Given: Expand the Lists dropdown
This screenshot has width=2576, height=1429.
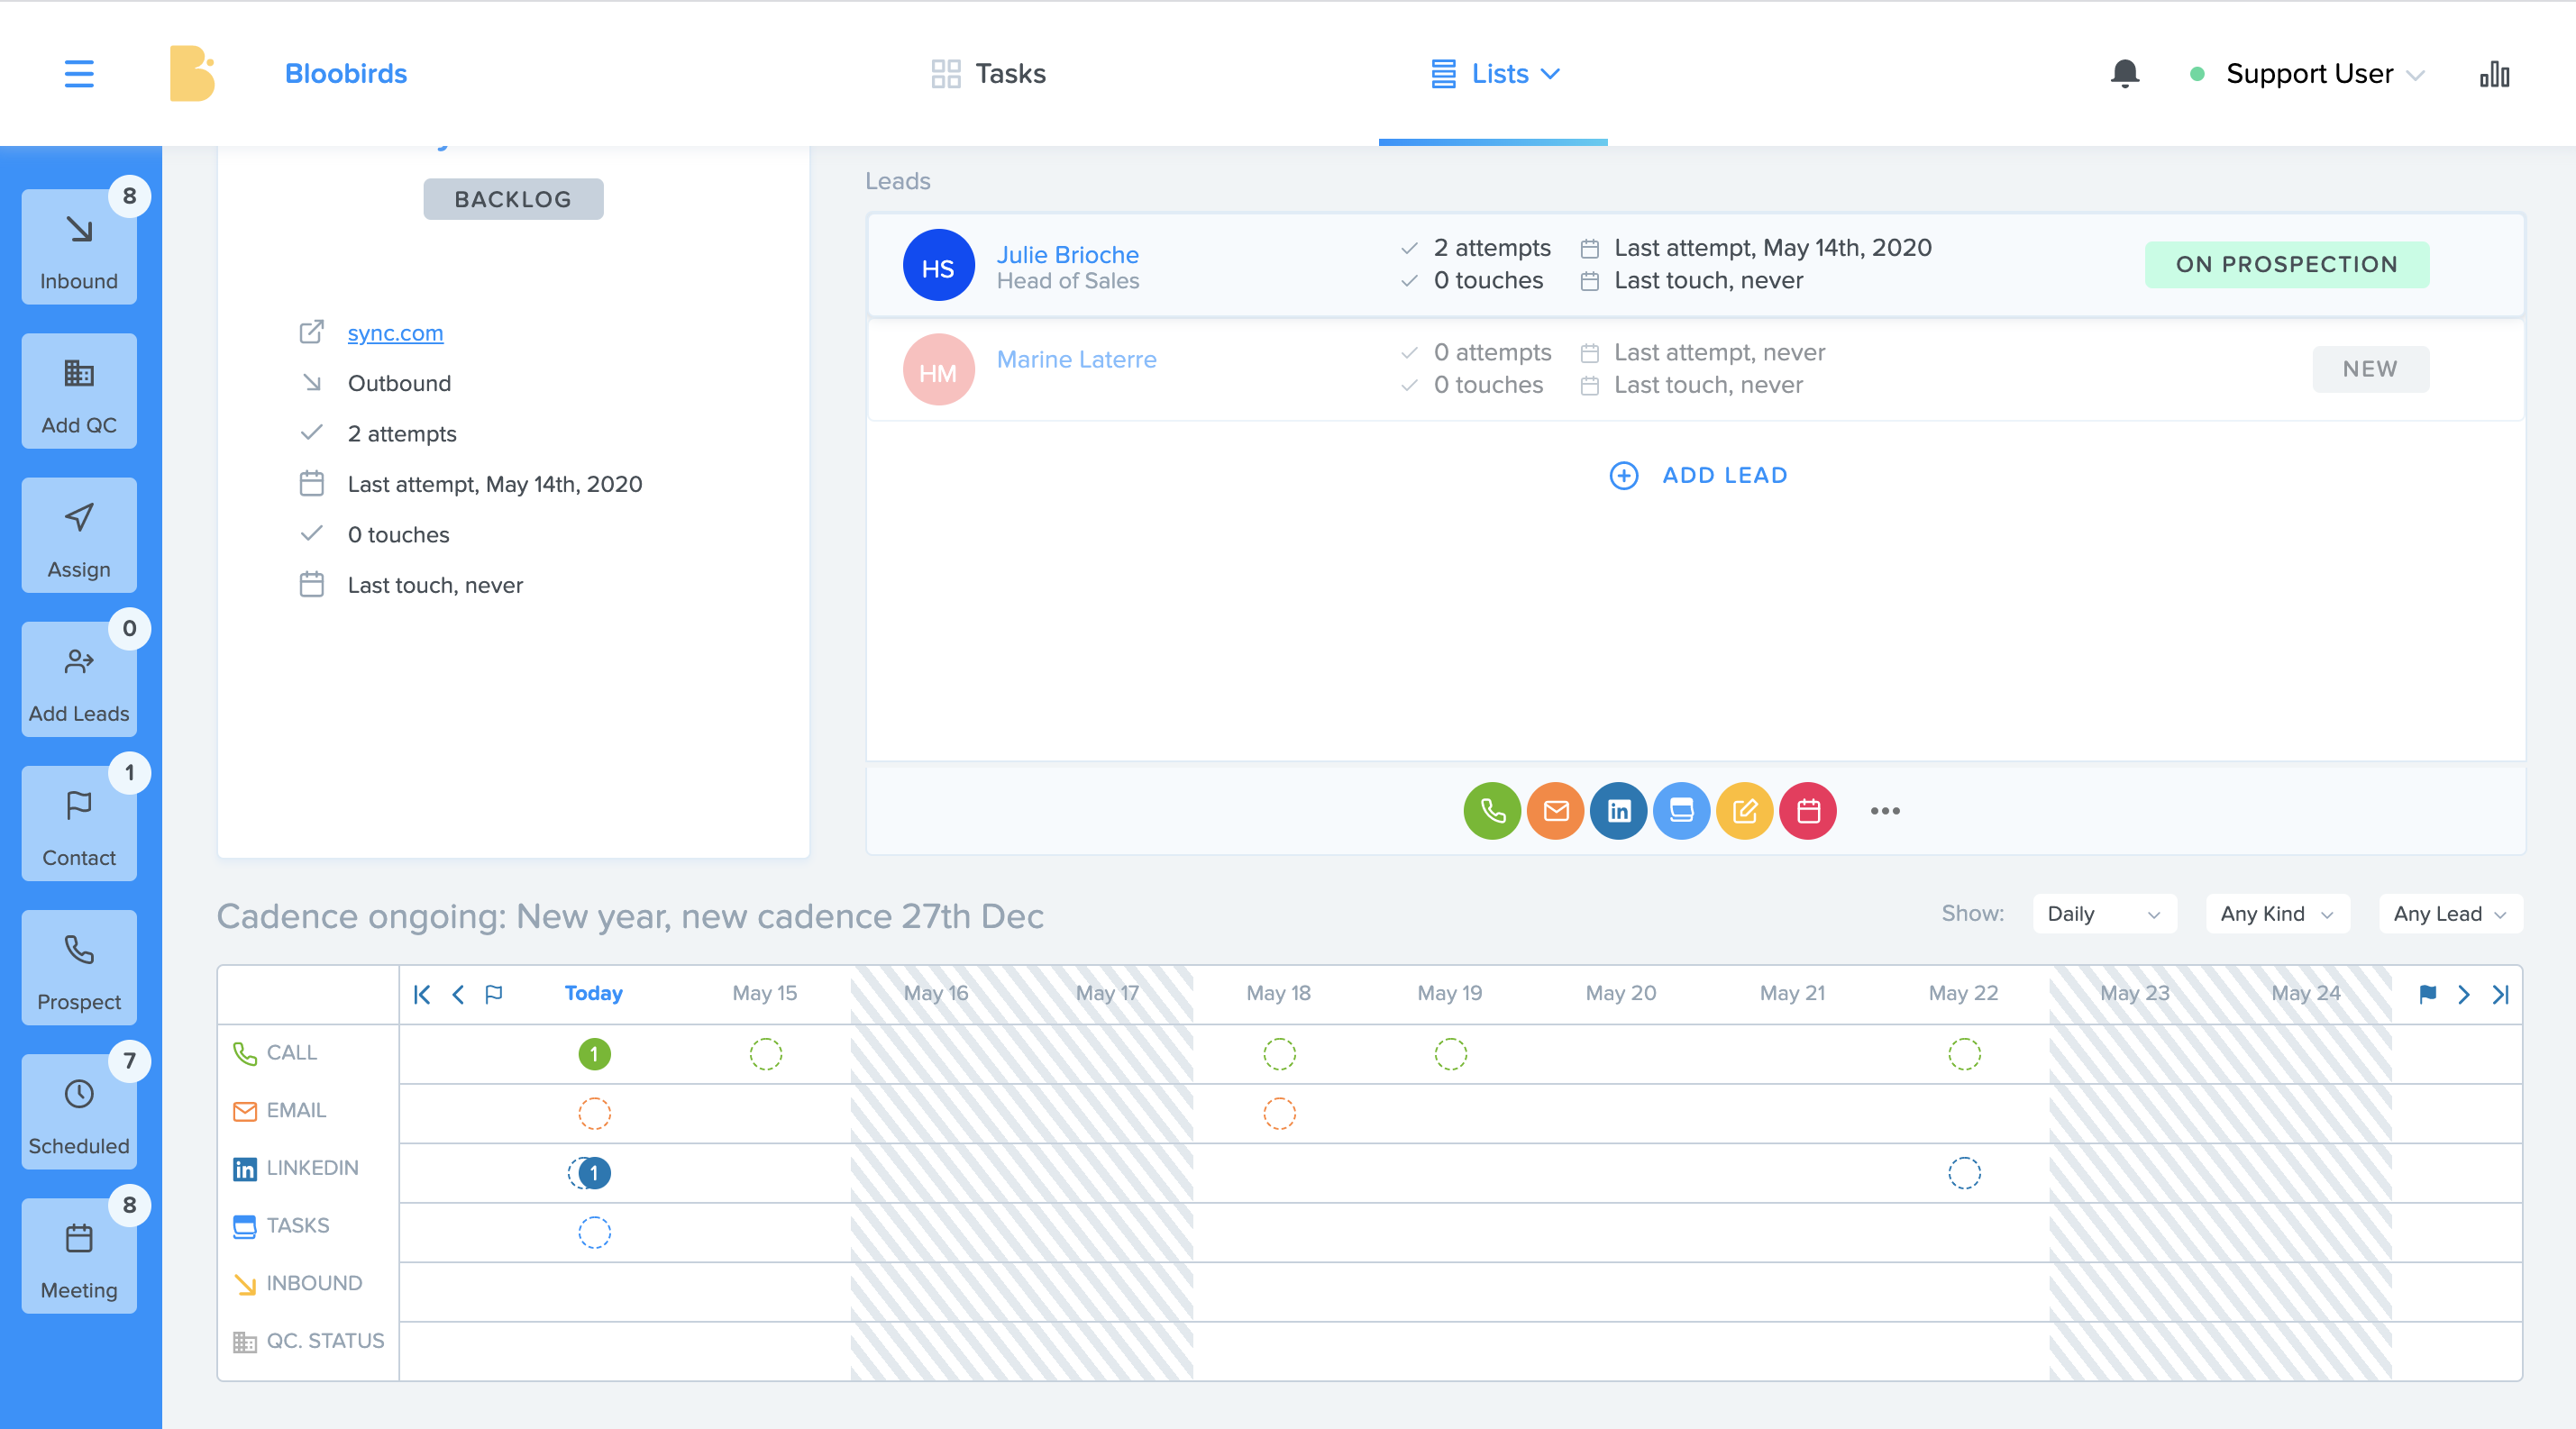Looking at the screenshot, I should click(x=1494, y=74).
